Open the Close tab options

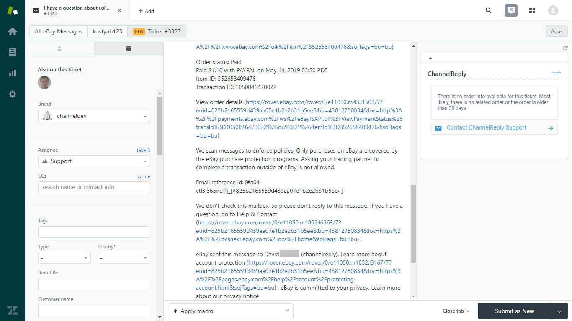tap(456, 311)
